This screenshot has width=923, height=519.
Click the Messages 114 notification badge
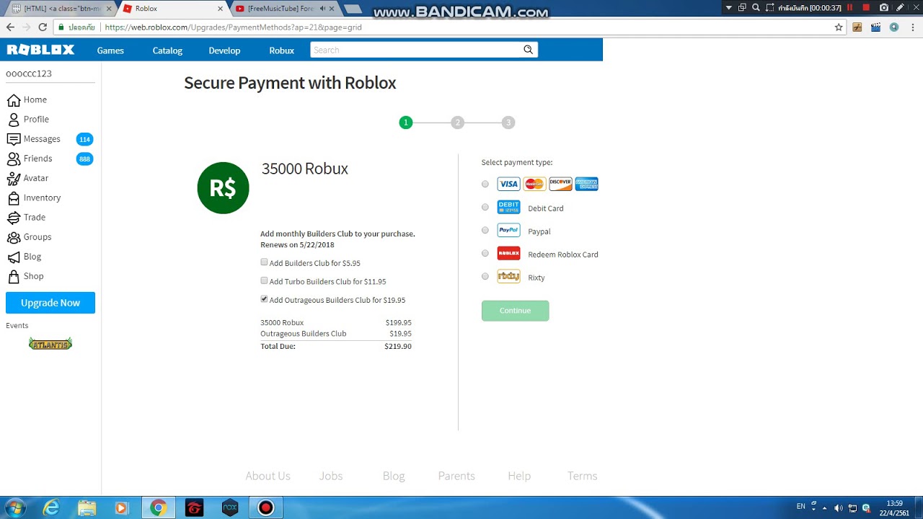pyautogui.click(x=84, y=139)
